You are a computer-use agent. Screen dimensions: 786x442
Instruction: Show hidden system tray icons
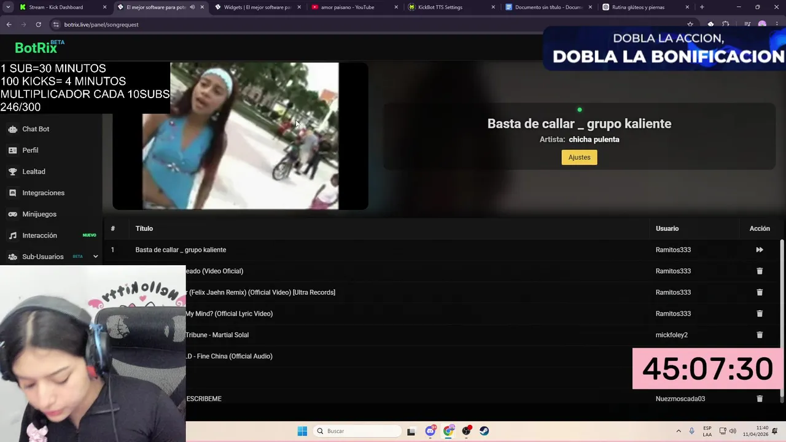679,431
